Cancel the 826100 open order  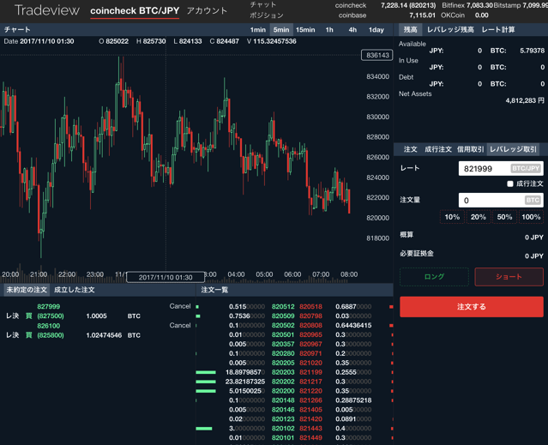180,325
